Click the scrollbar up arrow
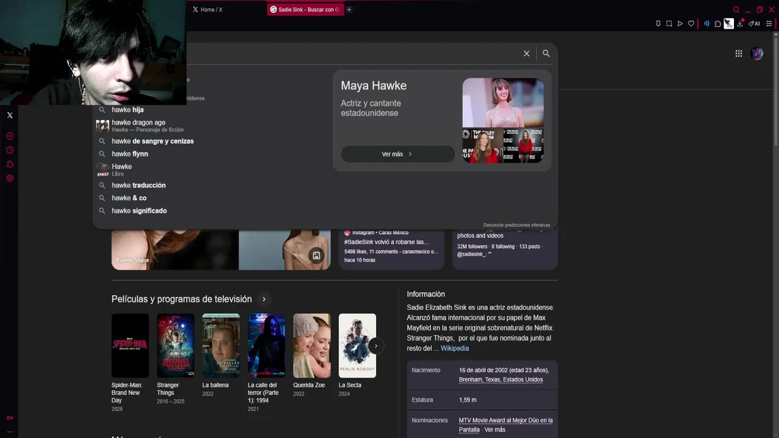The image size is (779, 438). pos(775,35)
